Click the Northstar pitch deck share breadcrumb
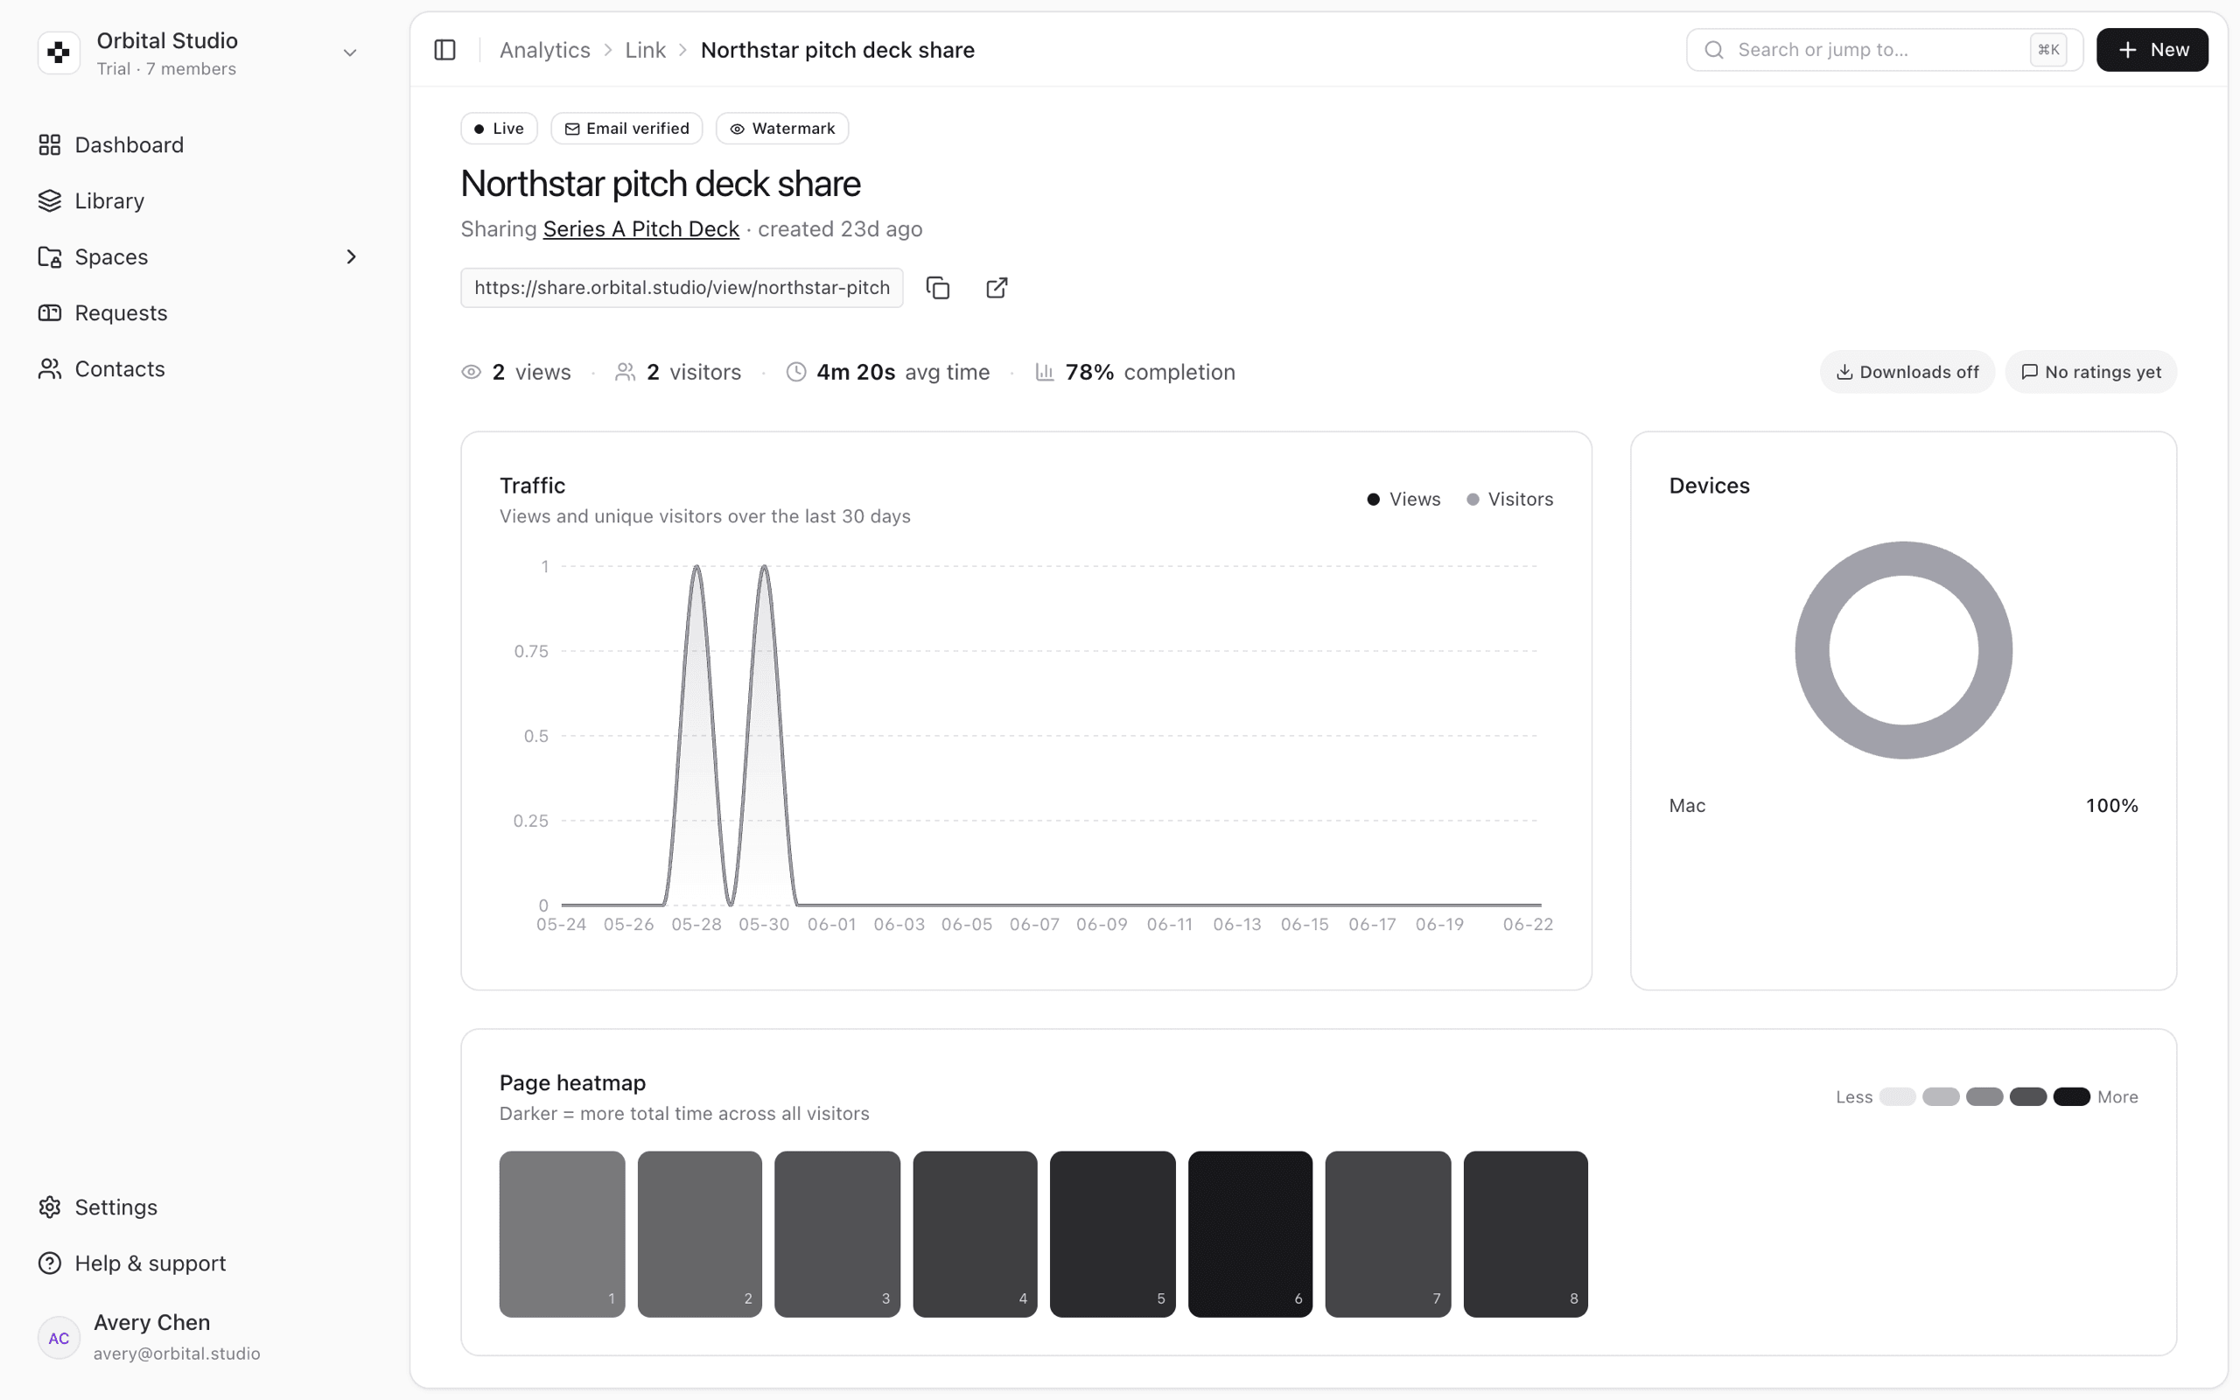The image size is (2240, 1400). pyautogui.click(x=837, y=50)
